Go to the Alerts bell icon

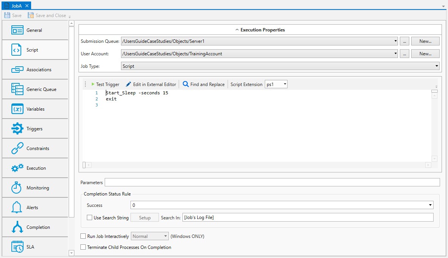click(17, 208)
